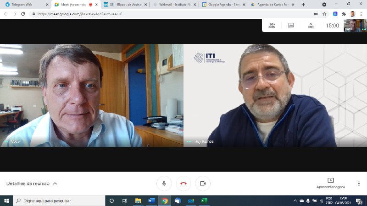Screen dimensions: 367x206
Task: Open the meeting chat icon
Action: [291, 26]
